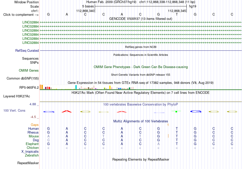Viewport: 242px width, 169px height.
Task: Click the orange insertion bar in the Mouse row
Action: tap(168, 136)
